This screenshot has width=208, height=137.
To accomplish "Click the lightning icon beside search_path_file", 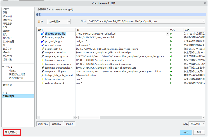I will (42, 49).
